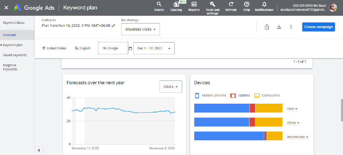The image size is (343, 155).
Task: Click the blue forecast line in chart
Action: [124, 110]
